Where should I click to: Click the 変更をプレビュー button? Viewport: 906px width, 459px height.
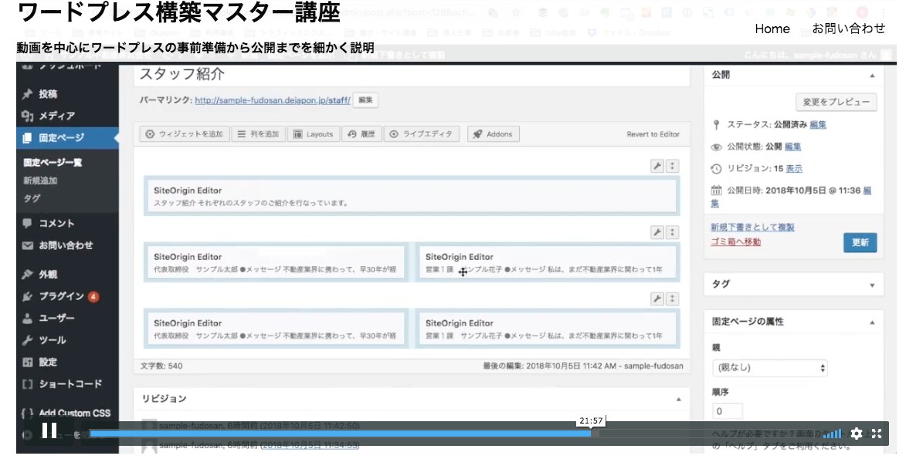pyautogui.click(x=836, y=102)
